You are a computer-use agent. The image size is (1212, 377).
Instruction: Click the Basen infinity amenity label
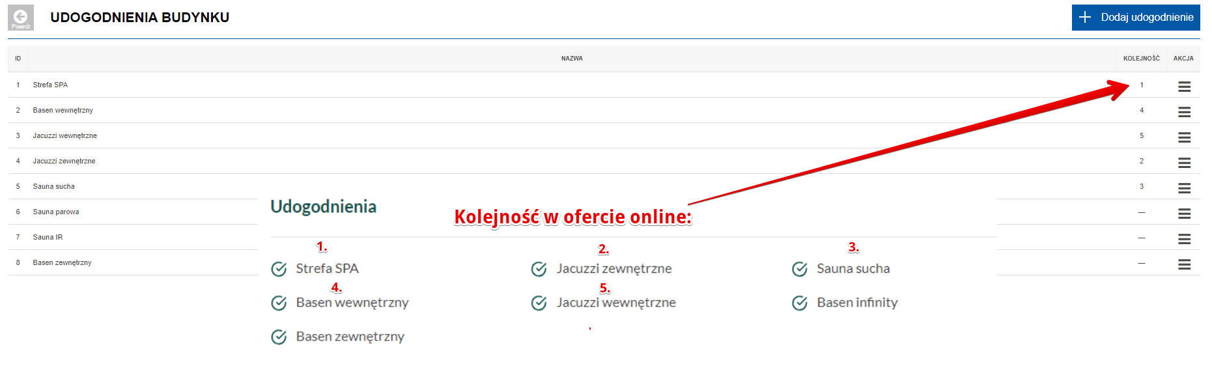pyautogui.click(x=857, y=303)
